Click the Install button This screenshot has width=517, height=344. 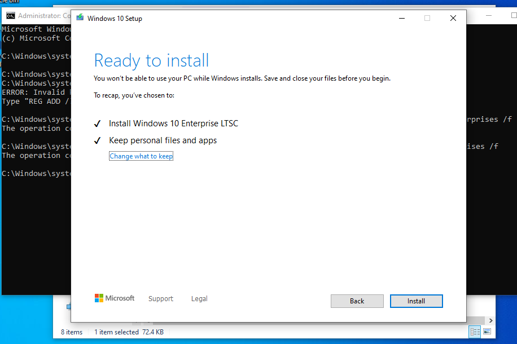point(416,301)
